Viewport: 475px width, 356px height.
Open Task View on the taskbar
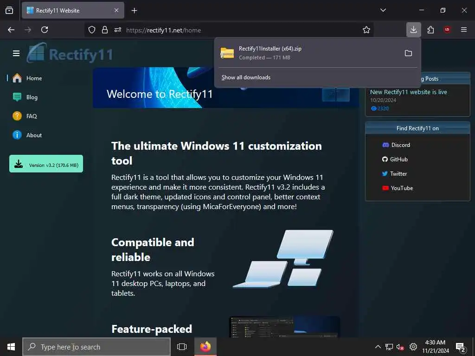tap(182, 347)
